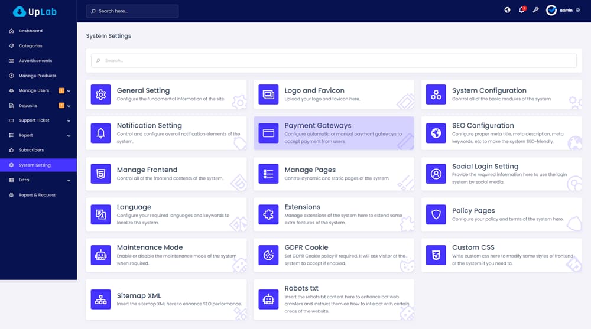The image size is (591, 329).
Task: Open notifications bell in top bar
Action: tap(522, 10)
